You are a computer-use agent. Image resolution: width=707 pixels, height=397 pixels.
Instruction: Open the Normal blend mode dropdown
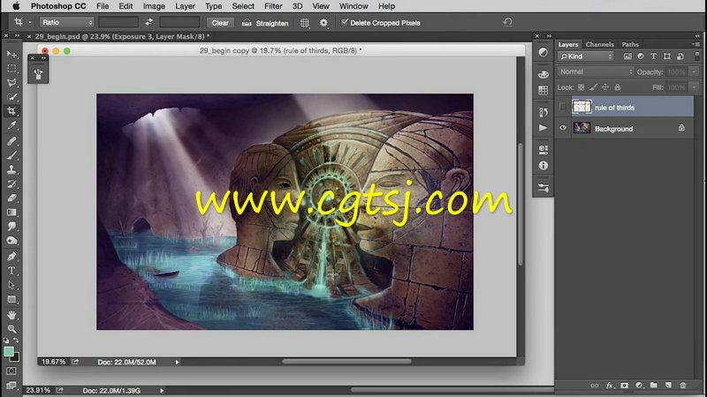[x=595, y=72]
